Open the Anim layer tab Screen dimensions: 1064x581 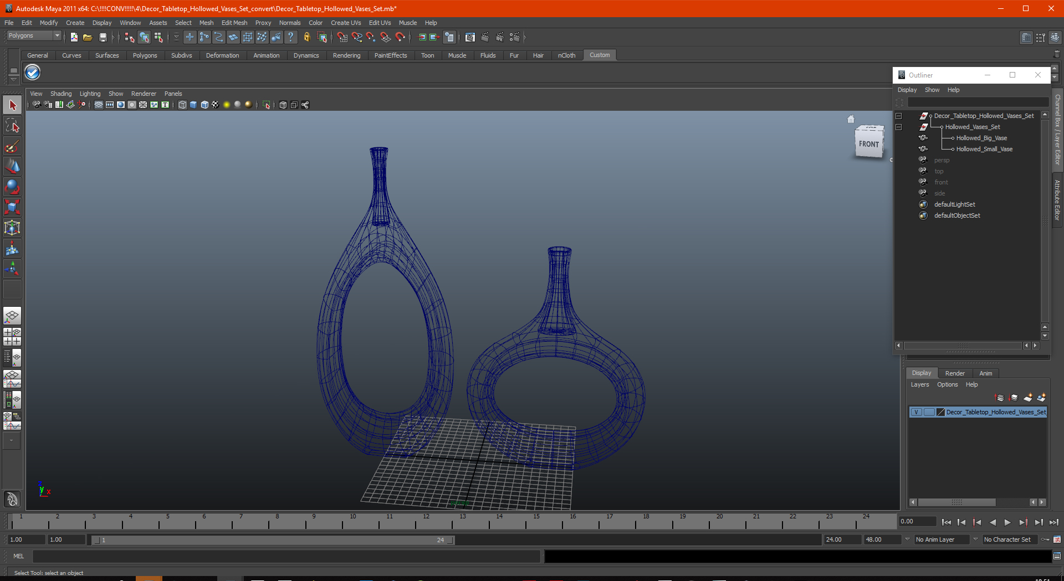(985, 373)
